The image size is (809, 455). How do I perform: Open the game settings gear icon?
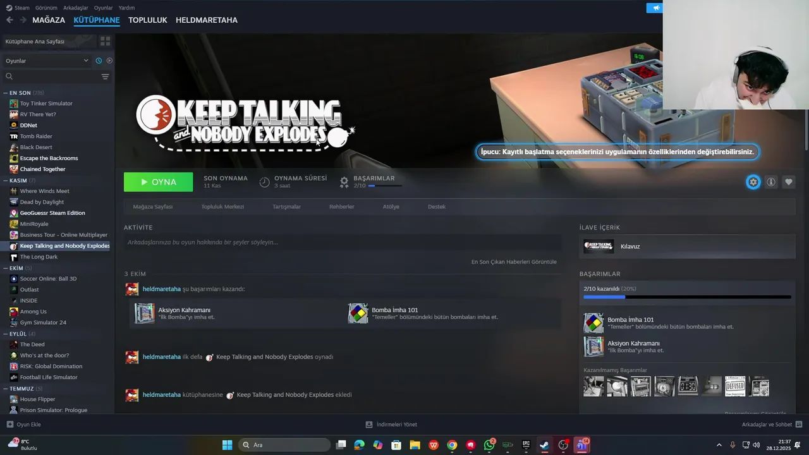click(753, 182)
